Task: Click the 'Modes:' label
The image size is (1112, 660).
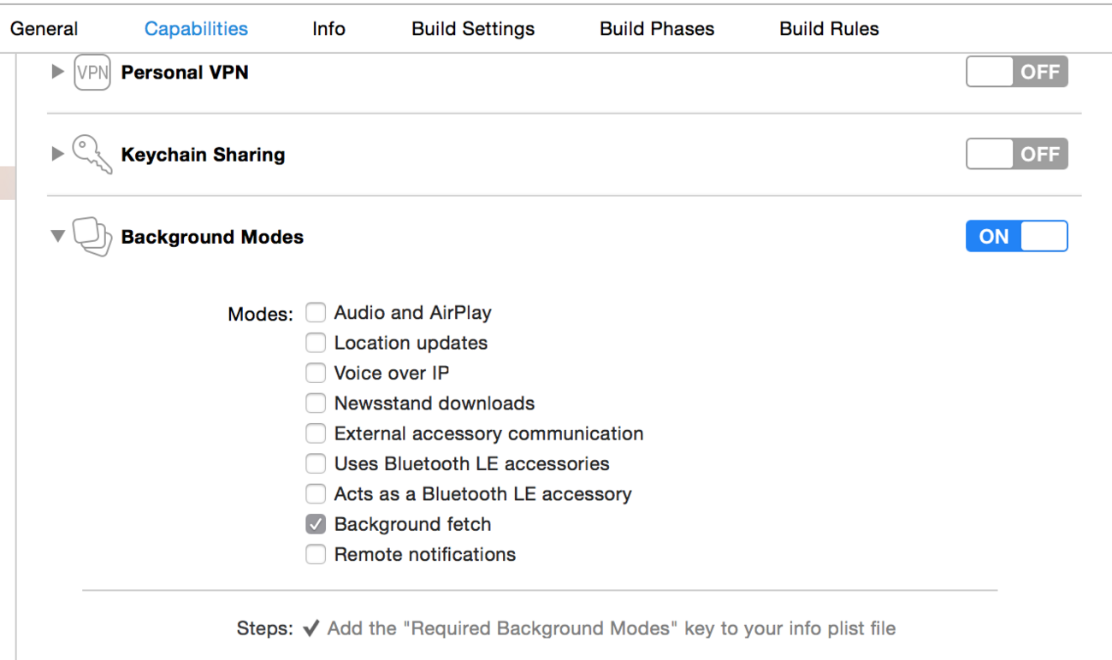Action: pos(260,315)
